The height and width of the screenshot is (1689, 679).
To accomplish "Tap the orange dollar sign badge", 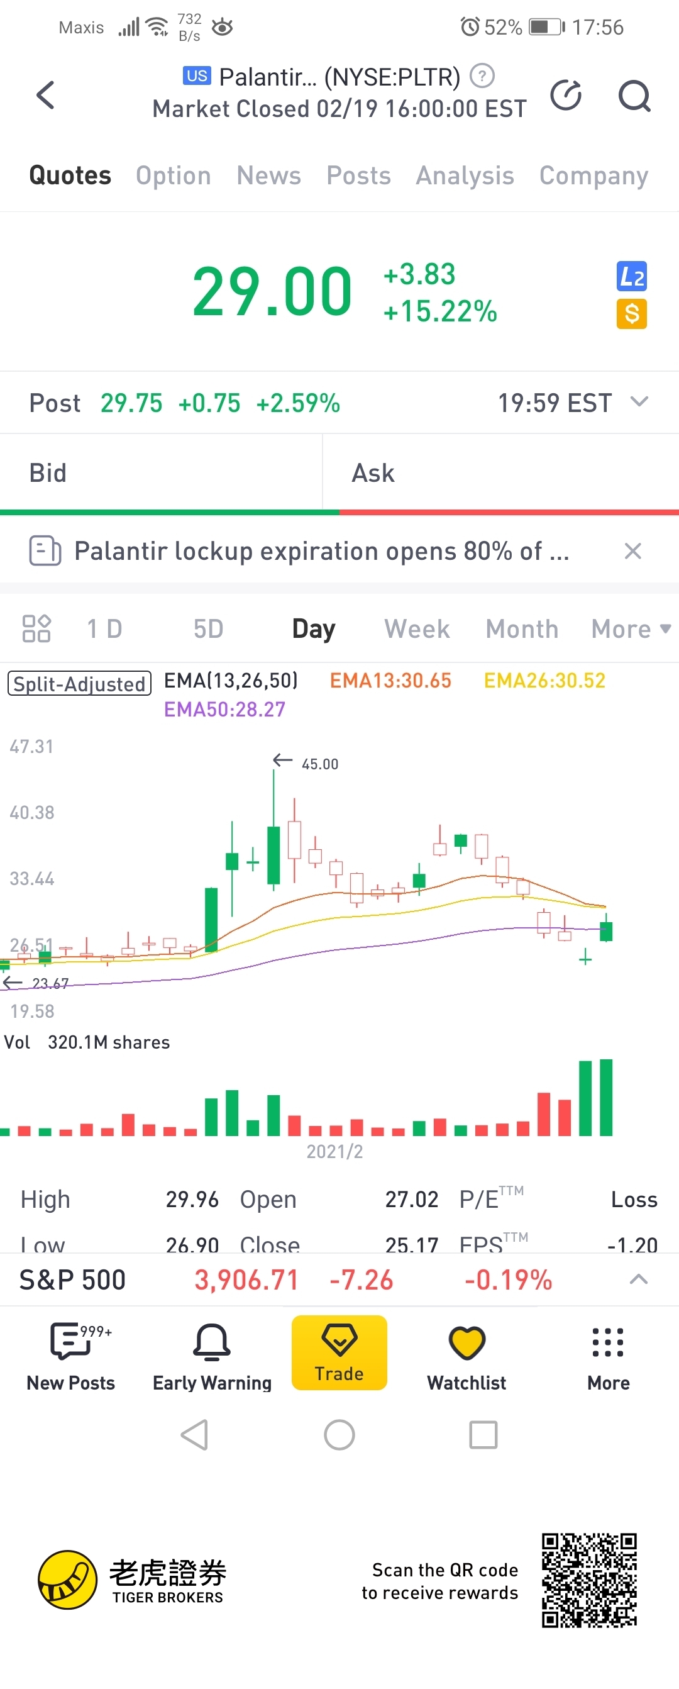I will click(631, 314).
